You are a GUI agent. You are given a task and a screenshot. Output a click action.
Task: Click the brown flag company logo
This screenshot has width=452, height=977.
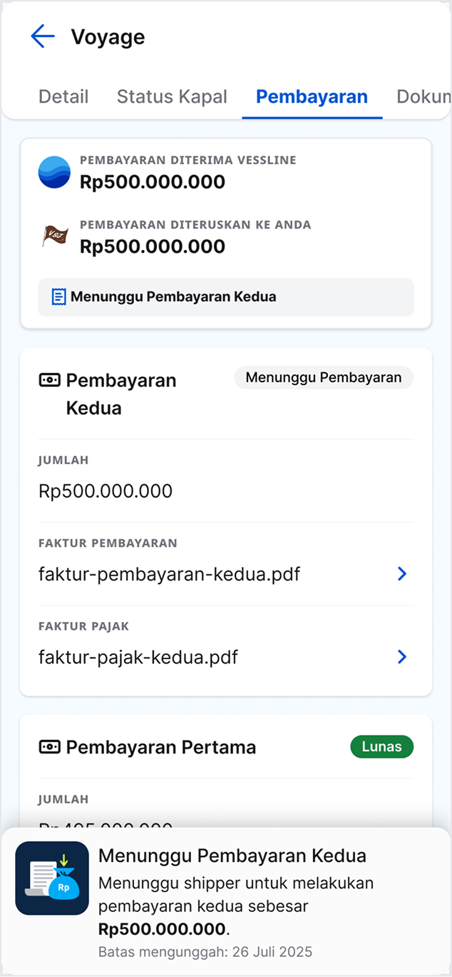click(55, 236)
